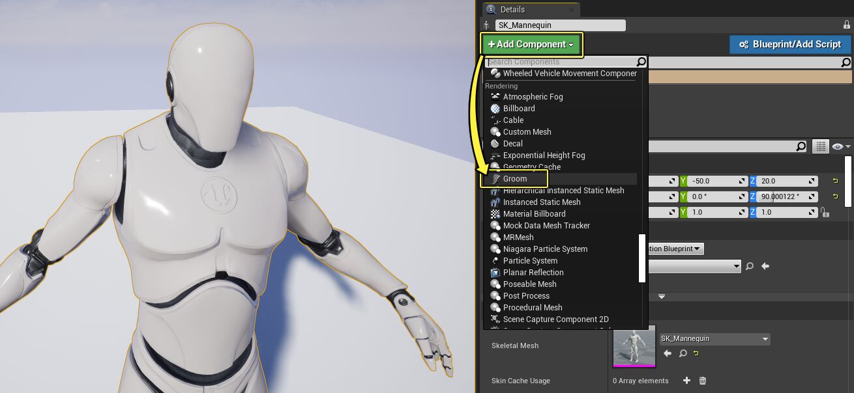Choose Niagara Particle System component

click(544, 249)
